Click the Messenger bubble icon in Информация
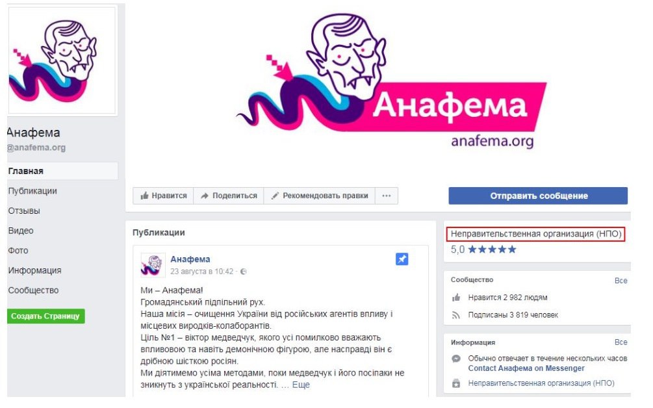Viewport: 653px width, 408px height. point(456,359)
